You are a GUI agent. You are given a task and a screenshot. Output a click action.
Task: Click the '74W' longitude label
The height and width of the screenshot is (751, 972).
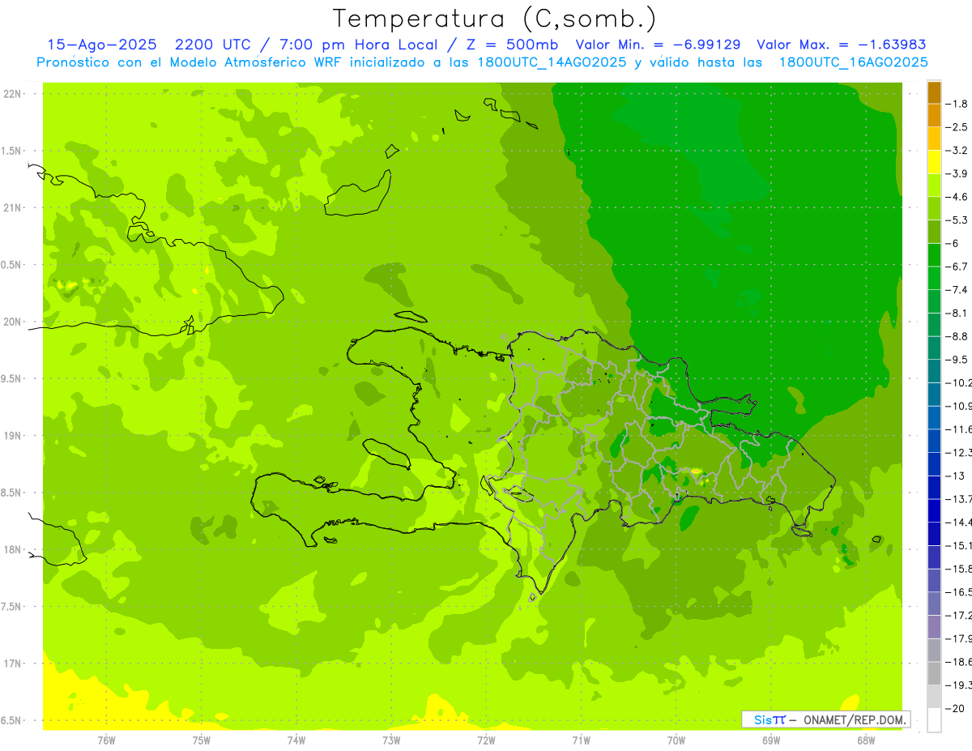(296, 740)
